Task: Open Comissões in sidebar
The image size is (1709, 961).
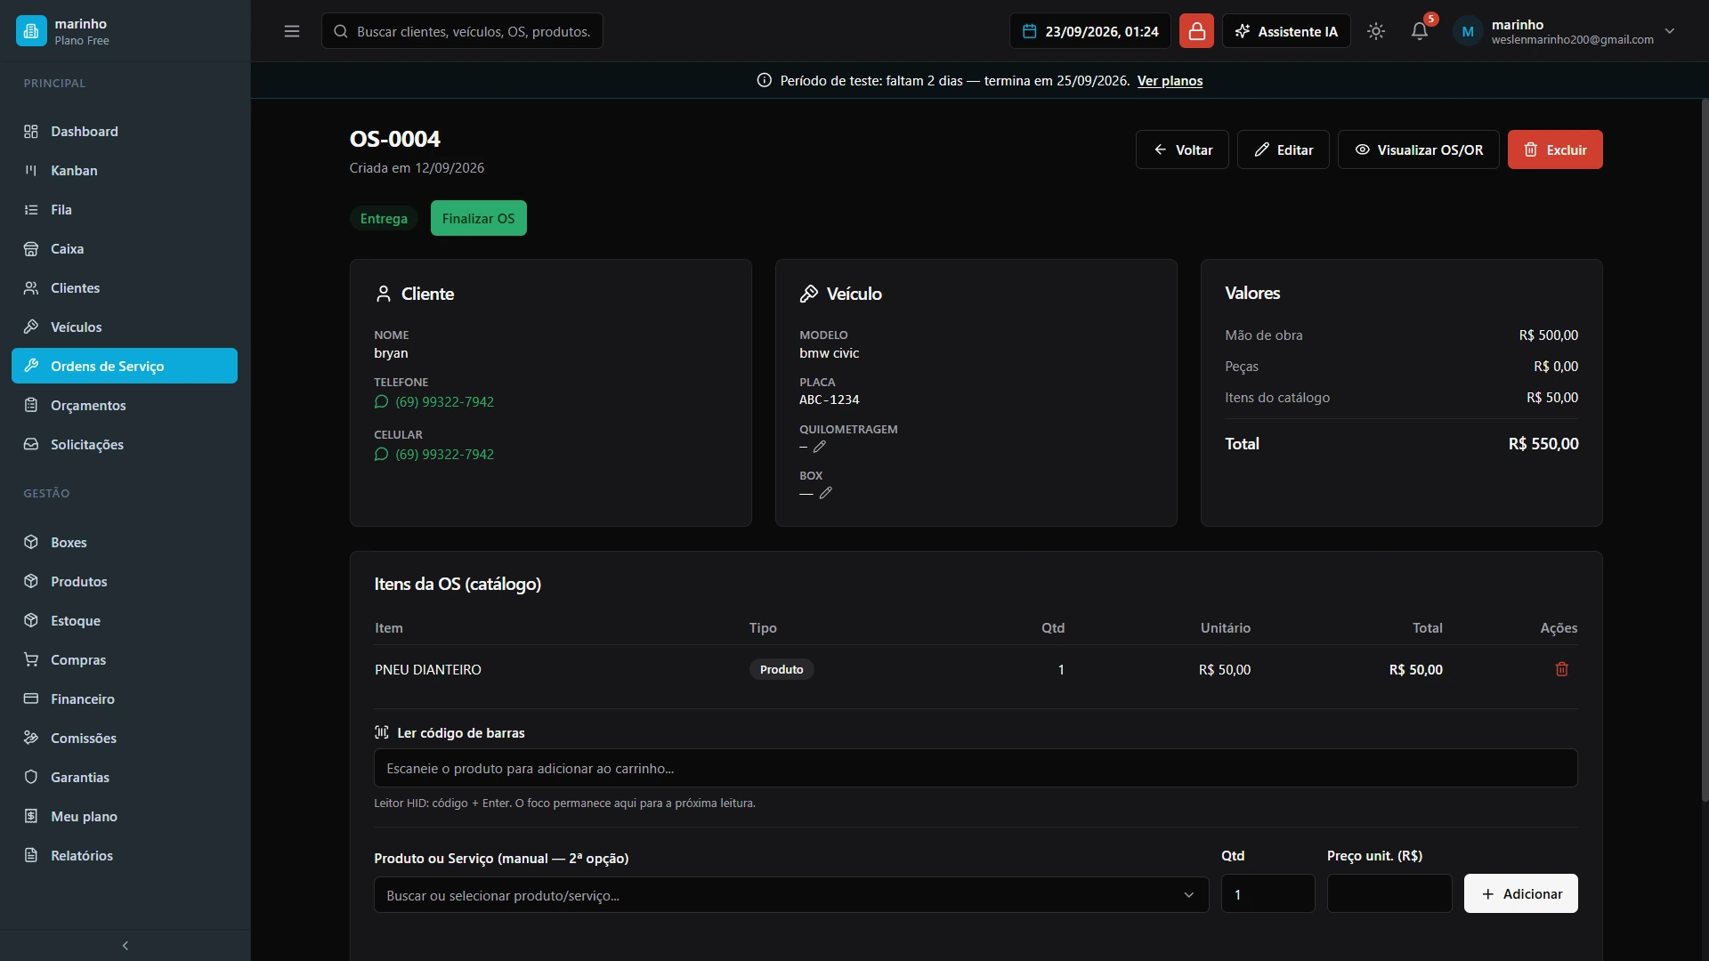Action: tap(125, 738)
